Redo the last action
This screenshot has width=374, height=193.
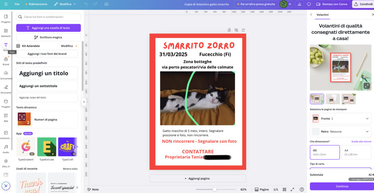click(x=95, y=4)
